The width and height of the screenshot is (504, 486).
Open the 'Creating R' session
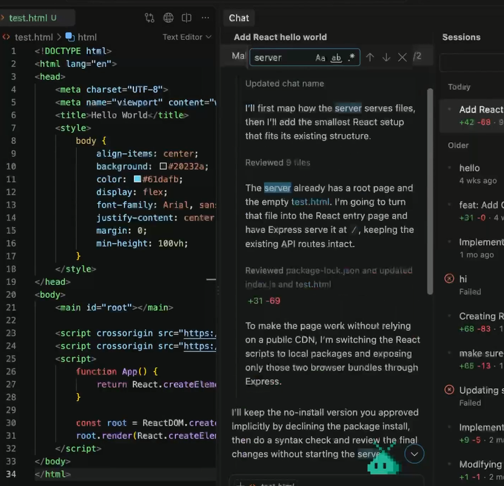(472, 322)
